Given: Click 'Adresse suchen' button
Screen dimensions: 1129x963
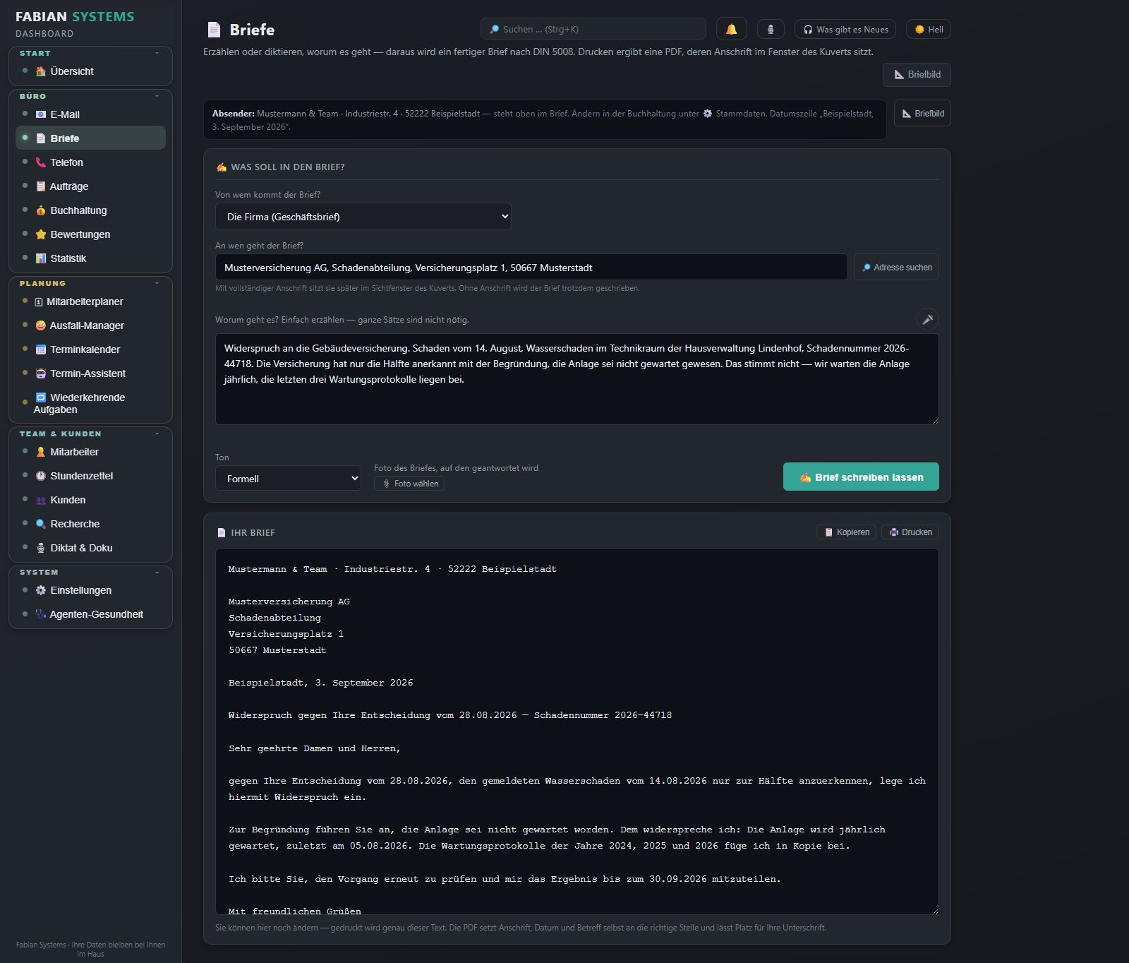Looking at the screenshot, I should 896,268.
